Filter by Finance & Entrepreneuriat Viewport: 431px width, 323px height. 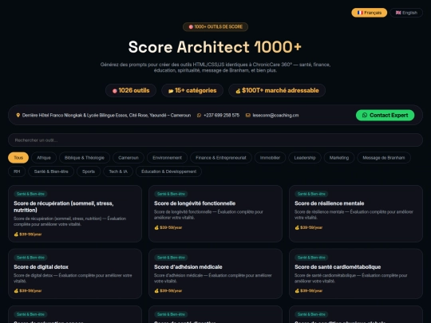(221, 158)
